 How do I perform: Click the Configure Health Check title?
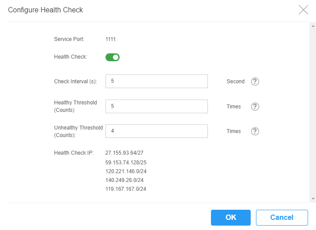tap(45, 10)
